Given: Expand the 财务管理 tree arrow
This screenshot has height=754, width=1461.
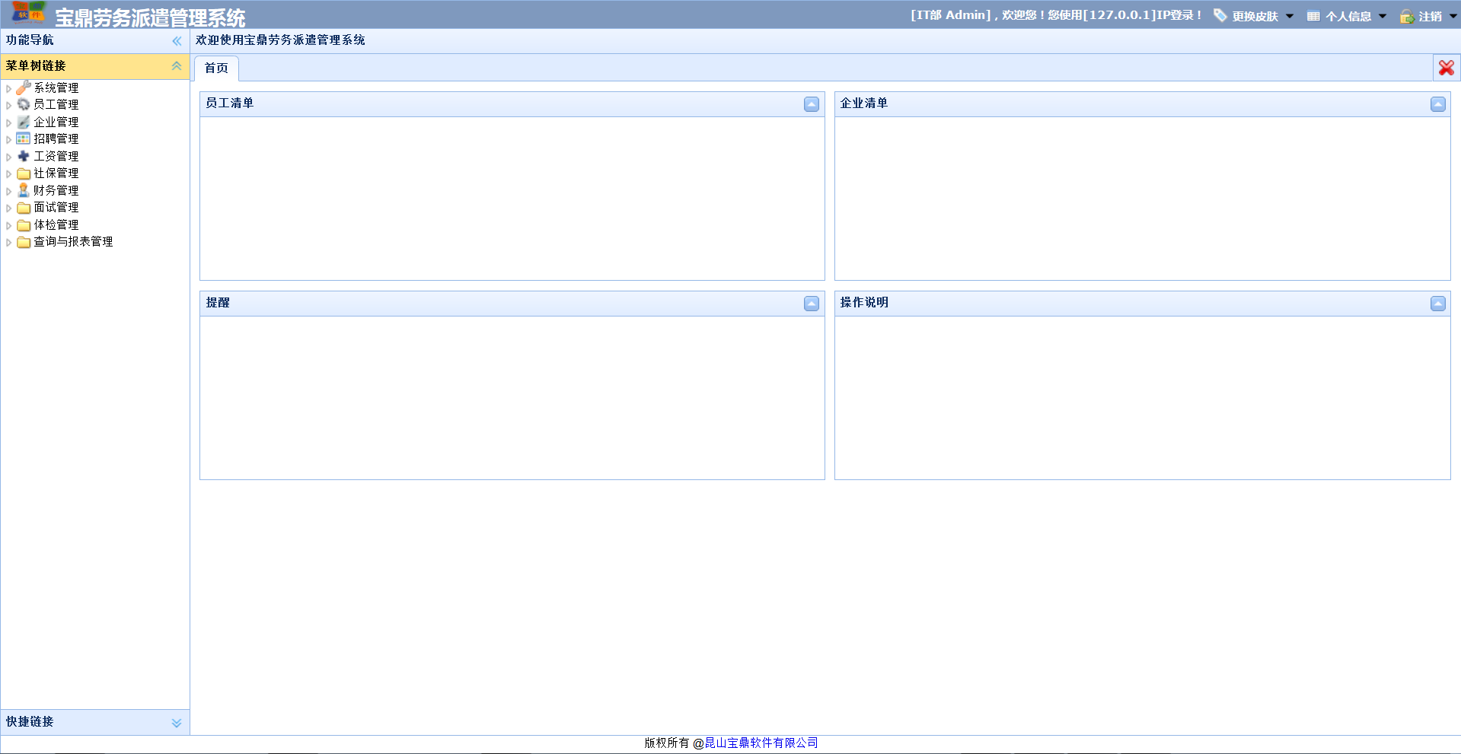Looking at the screenshot, I should point(9,192).
